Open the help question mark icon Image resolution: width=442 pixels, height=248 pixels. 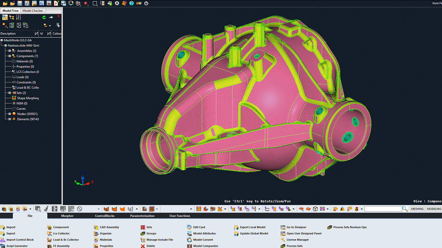[x=132, y=3]
